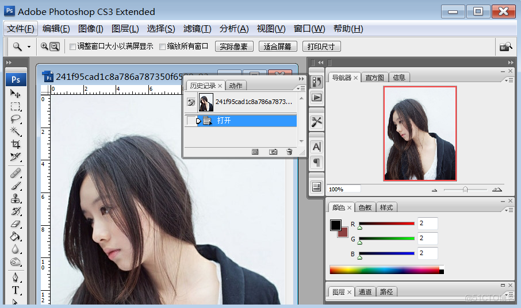Collapse the History panel double arrows
The width and height of the screenshot is (521, 308).
[301, 79]
